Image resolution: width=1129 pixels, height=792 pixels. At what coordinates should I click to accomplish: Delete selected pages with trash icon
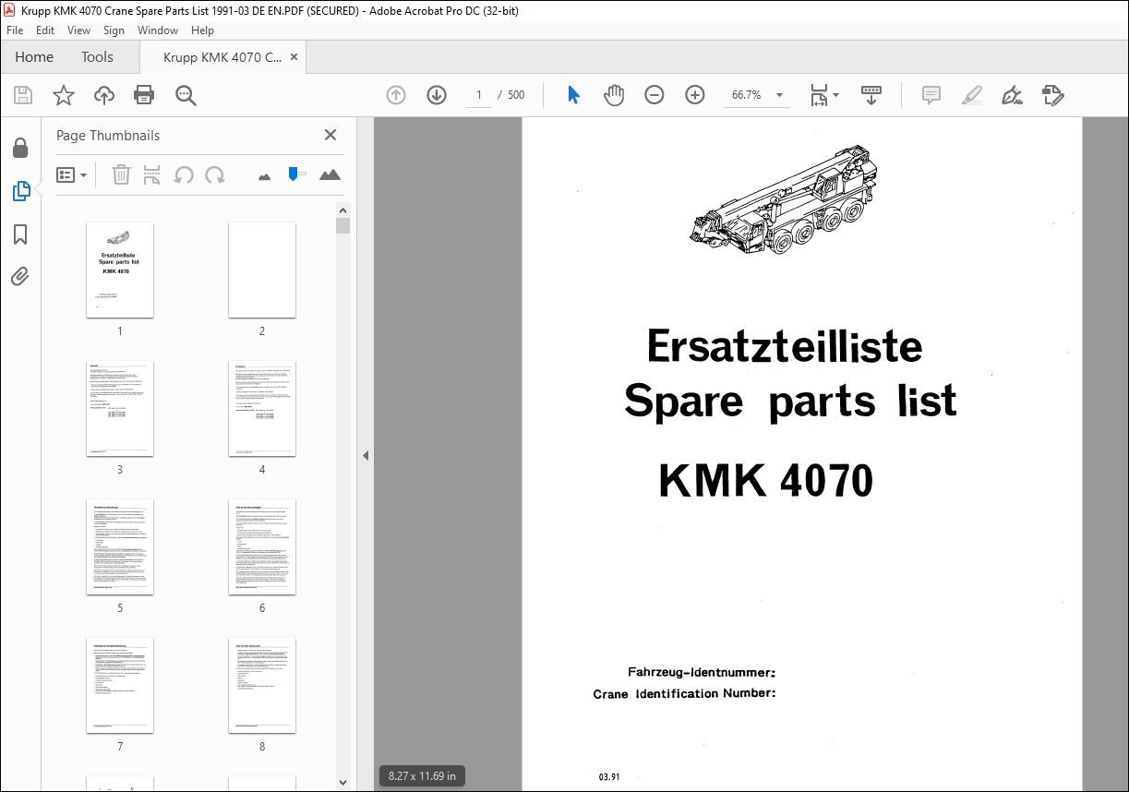pos(121,174)
